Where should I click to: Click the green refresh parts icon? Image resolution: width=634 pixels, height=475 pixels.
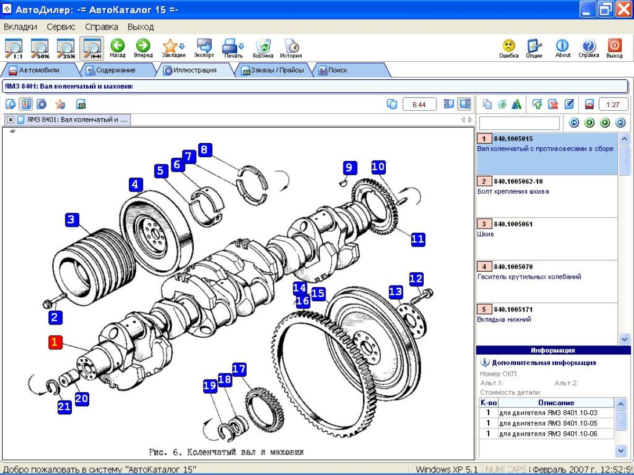click(502, 104)
